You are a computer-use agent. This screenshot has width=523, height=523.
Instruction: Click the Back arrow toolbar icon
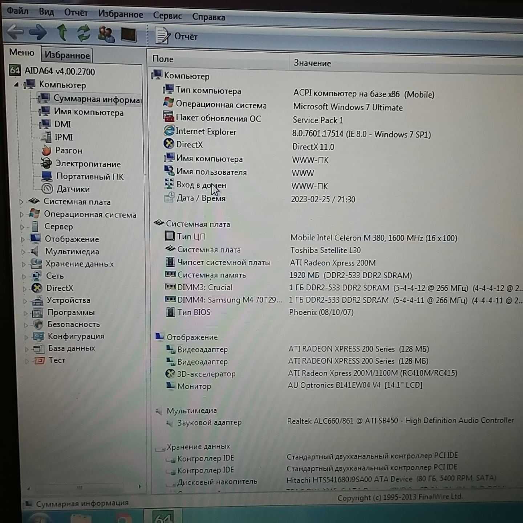[x=15, y=32]
